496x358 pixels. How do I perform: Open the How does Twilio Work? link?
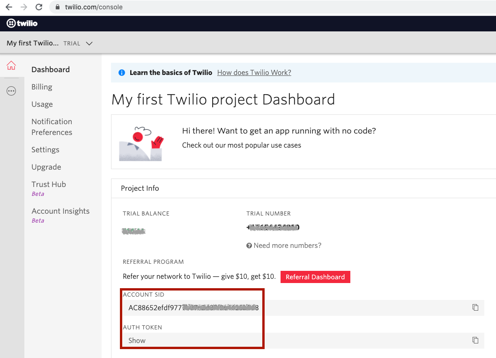[254, 73]
